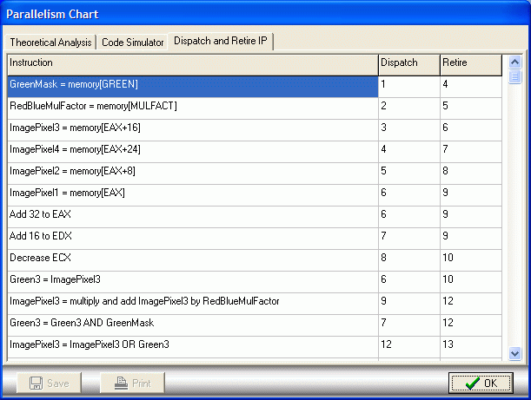Select the Decrease ECX instruction row
The height and width of the screenshot is (400, 531).
[192, 259]
